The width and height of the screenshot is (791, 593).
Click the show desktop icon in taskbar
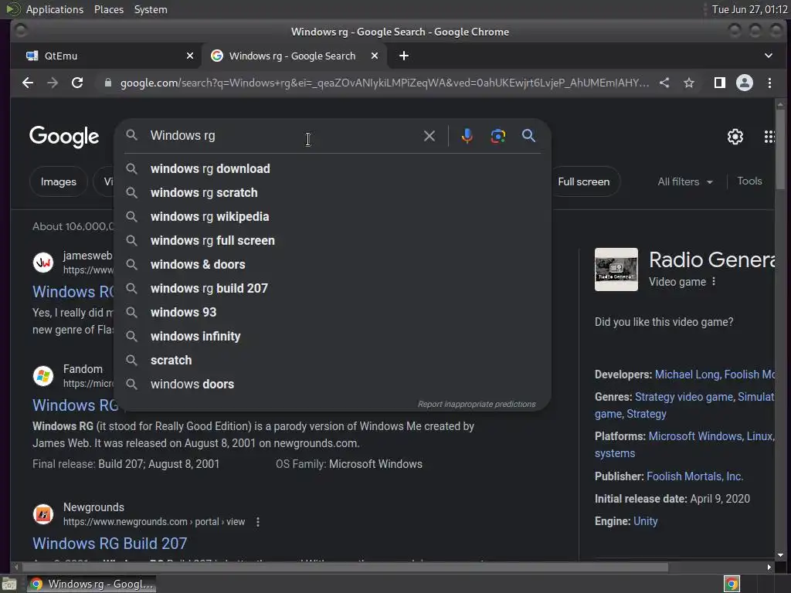(8, 584)
